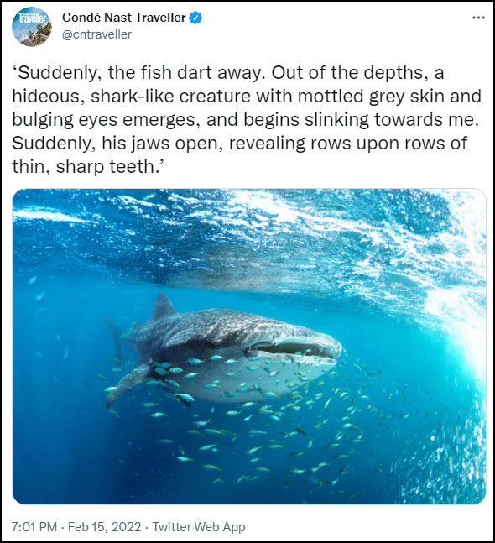495x543 pixels.
Task: Open the three-dot more options menu
Action: click(478, 18)
